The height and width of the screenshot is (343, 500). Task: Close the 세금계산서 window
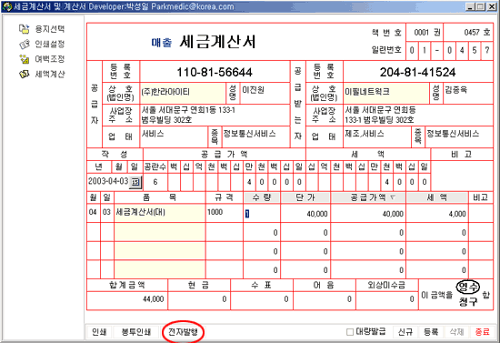[492, 6]
